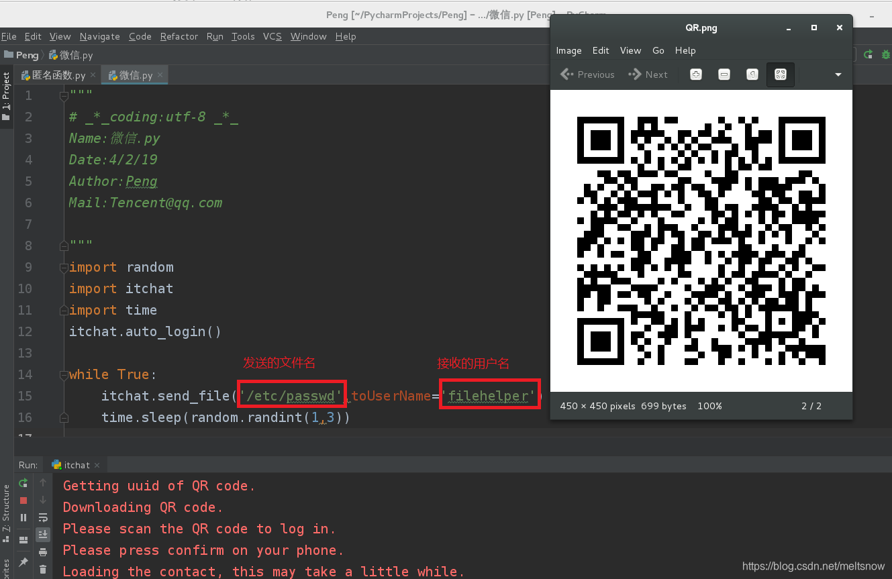The width and height of the screenshot is (892, 579).
Task: Pause the run output
Action: [23, 518]
